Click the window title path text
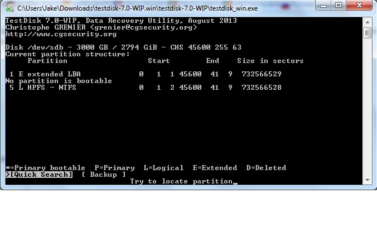 (138, 8)
